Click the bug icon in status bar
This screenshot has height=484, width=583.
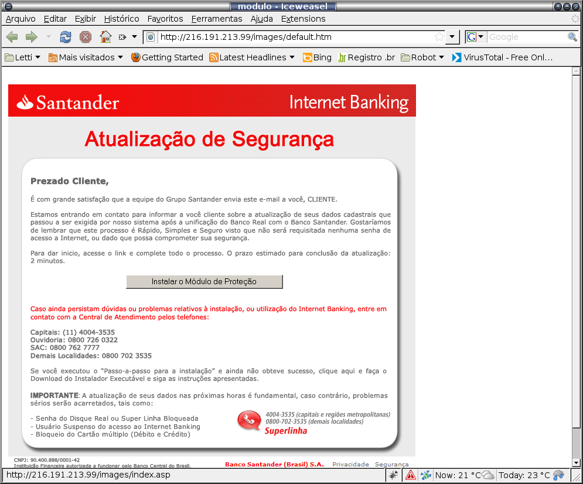click(393, 475)
